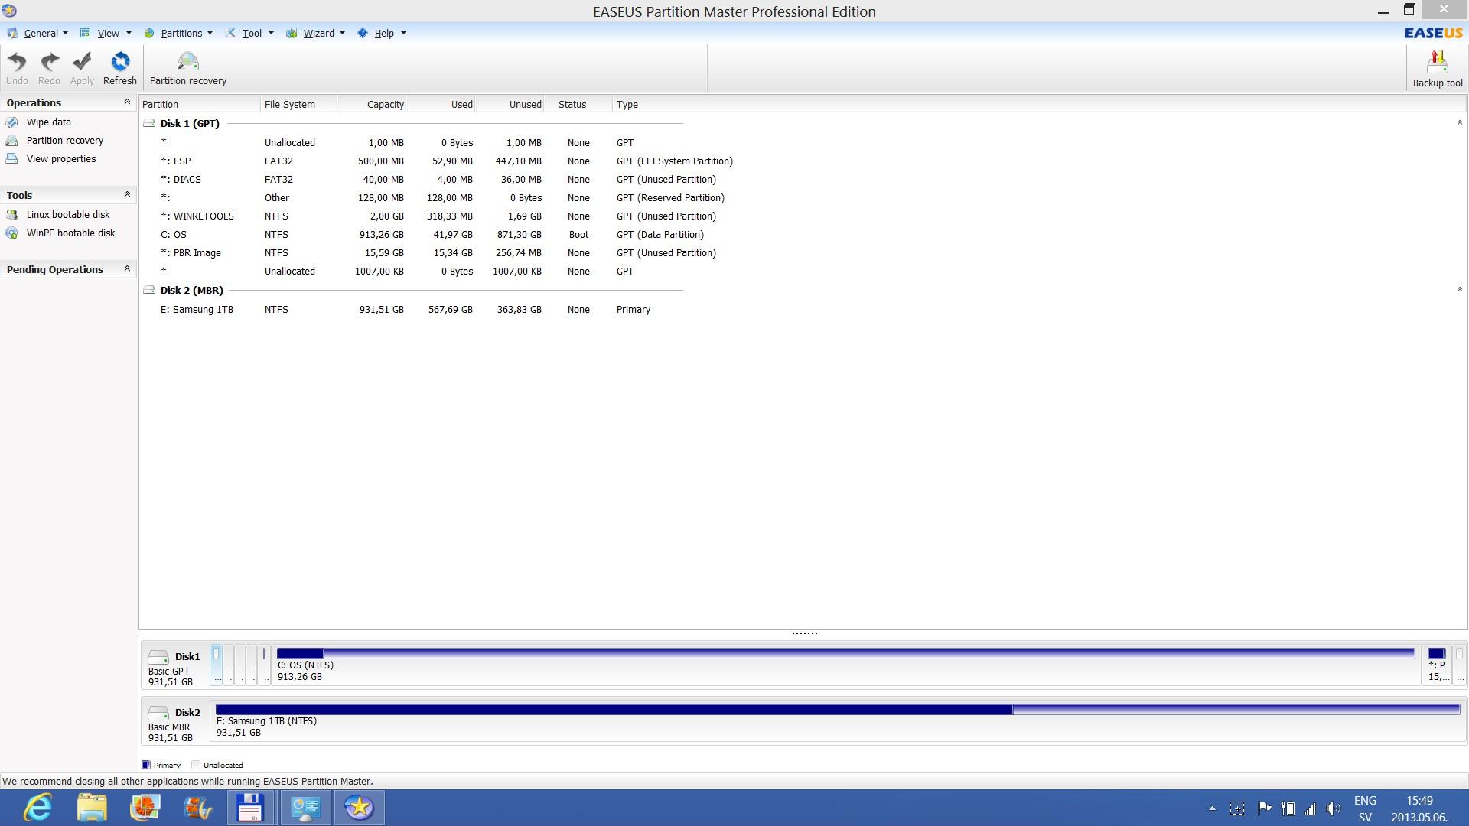Click the Action Center flag icon
The width and height of the screenshot is (1469, 826).
[1264, 808]
